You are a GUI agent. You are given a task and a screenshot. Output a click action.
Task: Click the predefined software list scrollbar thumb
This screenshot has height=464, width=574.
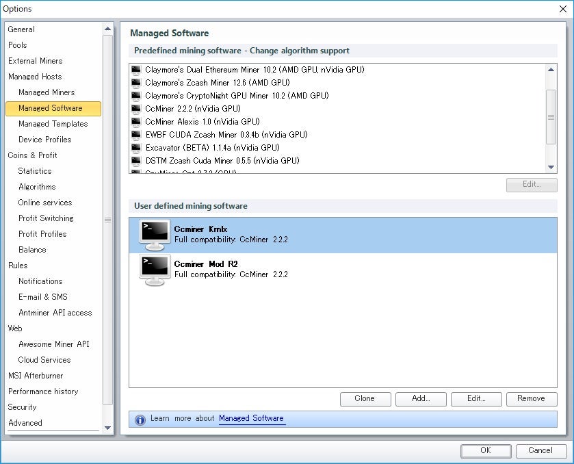click(551, 117)
